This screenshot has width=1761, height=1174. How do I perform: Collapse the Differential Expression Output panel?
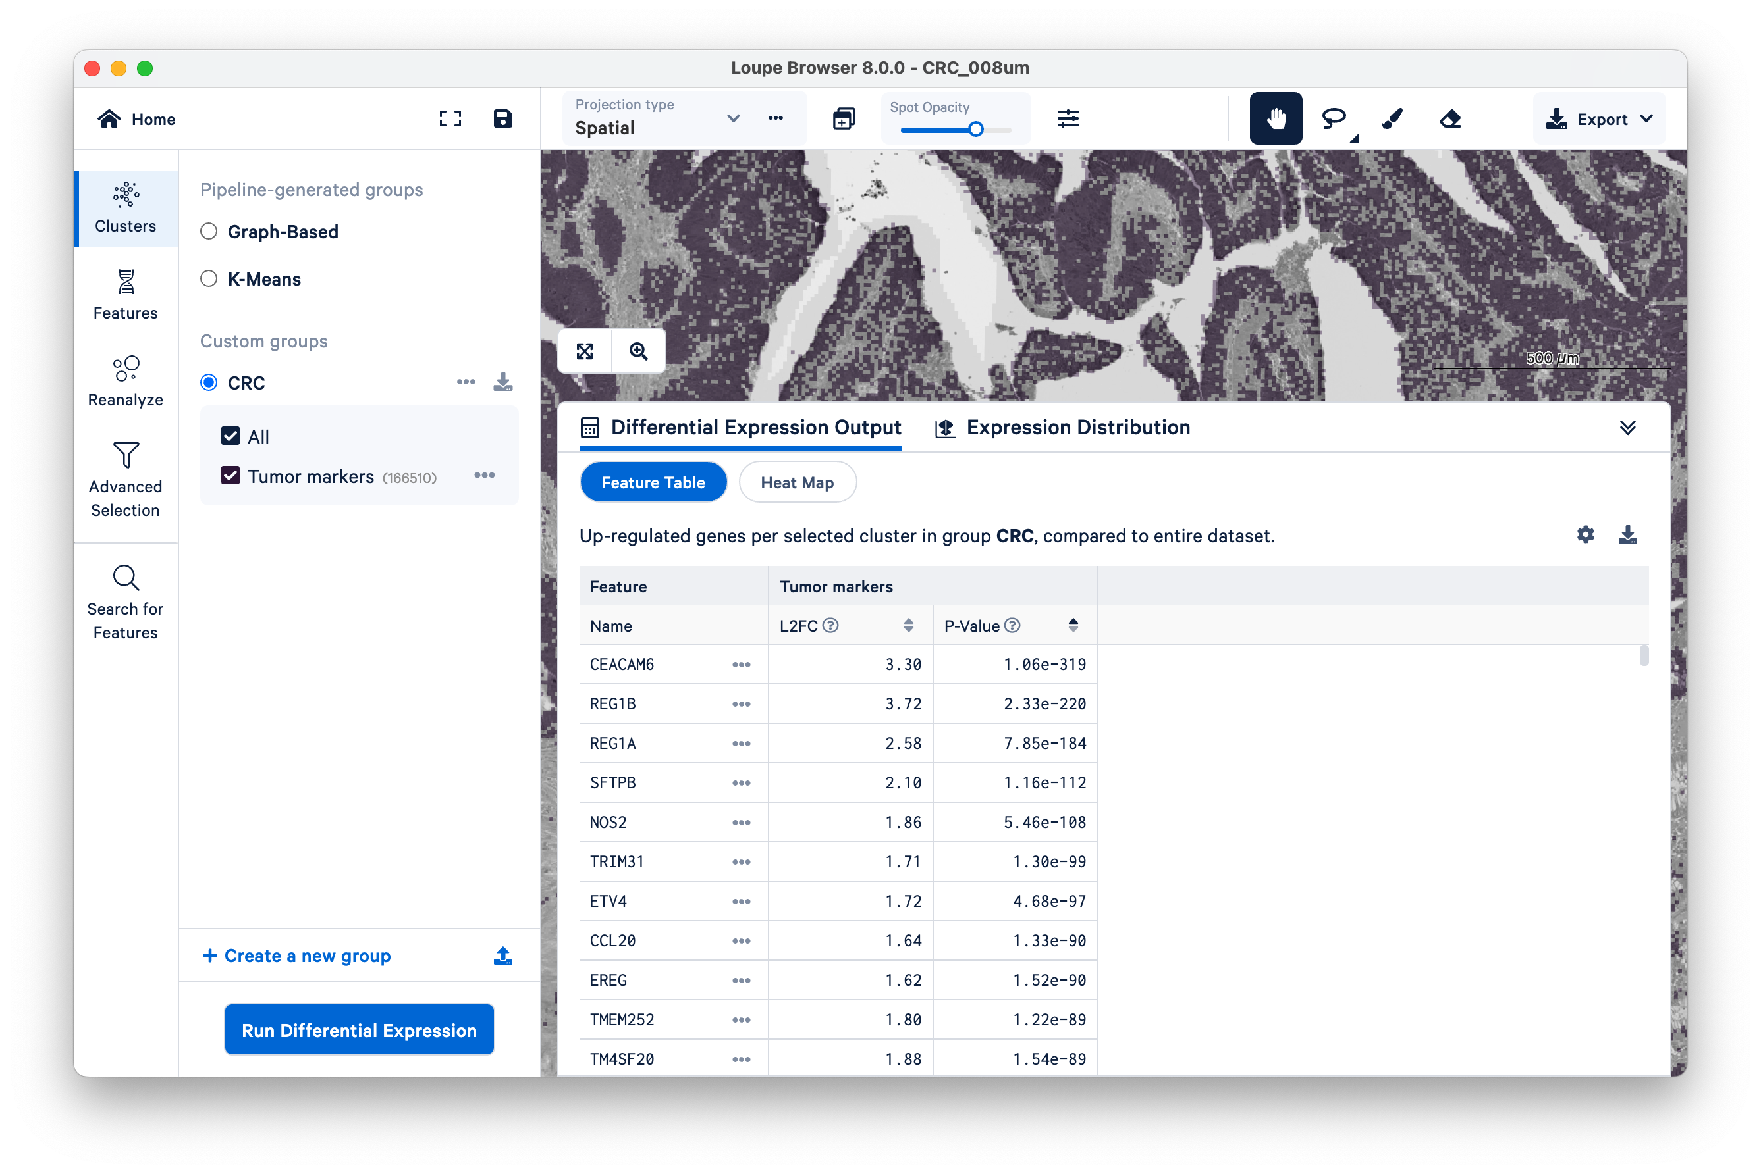click(1627, 428)
